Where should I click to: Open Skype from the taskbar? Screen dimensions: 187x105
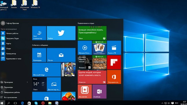click(36, 103)
